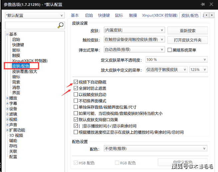Click the 打开皮肤文件夹 button
The height and width of the screenshot is (172, 218).
tap(188, 40)
